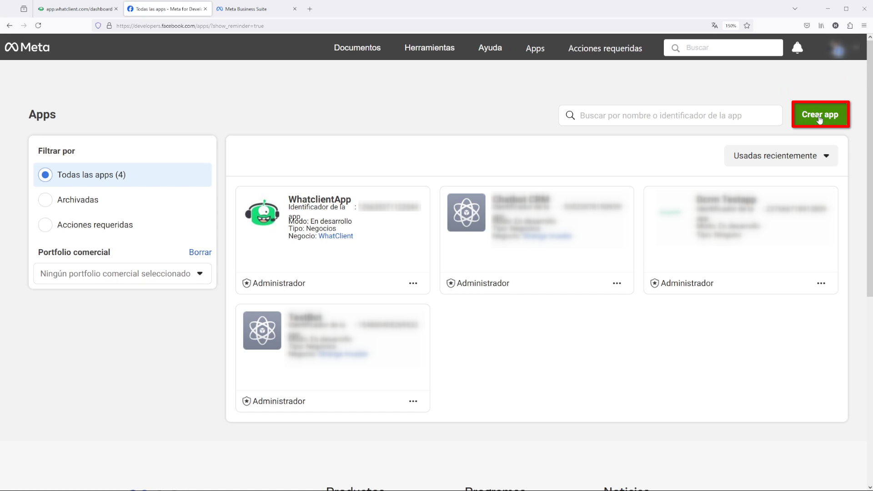Image resolution: width=873 pixels, height=491 pixels.
Task: Open the Herramientas menu
Action: 429,48
